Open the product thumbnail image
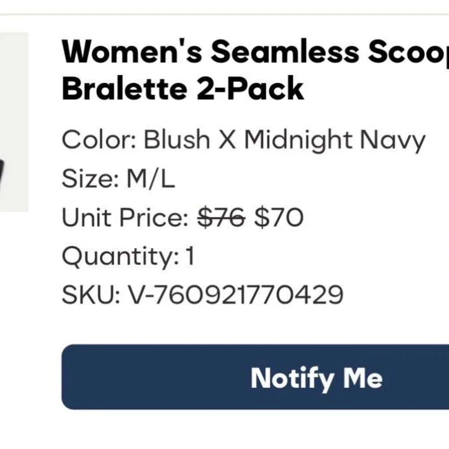The width and height of the screenshot is (449, 449). click(x=14, y=122)
